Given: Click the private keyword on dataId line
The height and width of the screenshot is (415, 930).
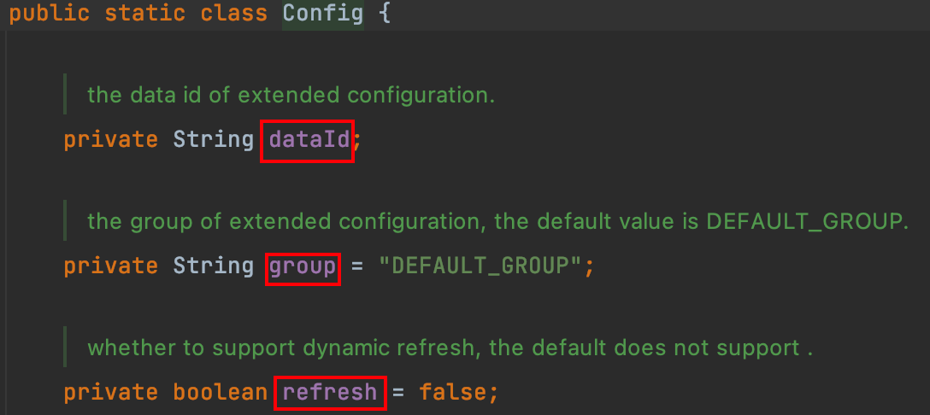Looking at the screenshot, I should [110, 140].
